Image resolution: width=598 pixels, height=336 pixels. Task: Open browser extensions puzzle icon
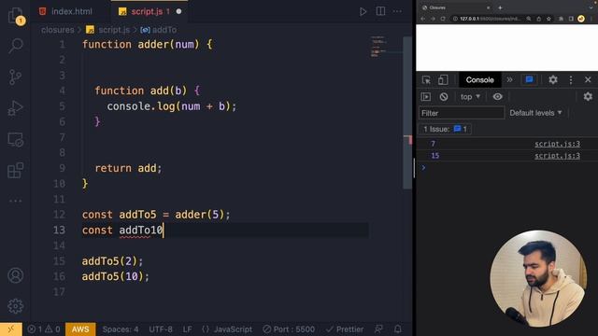tap(561, 19)
